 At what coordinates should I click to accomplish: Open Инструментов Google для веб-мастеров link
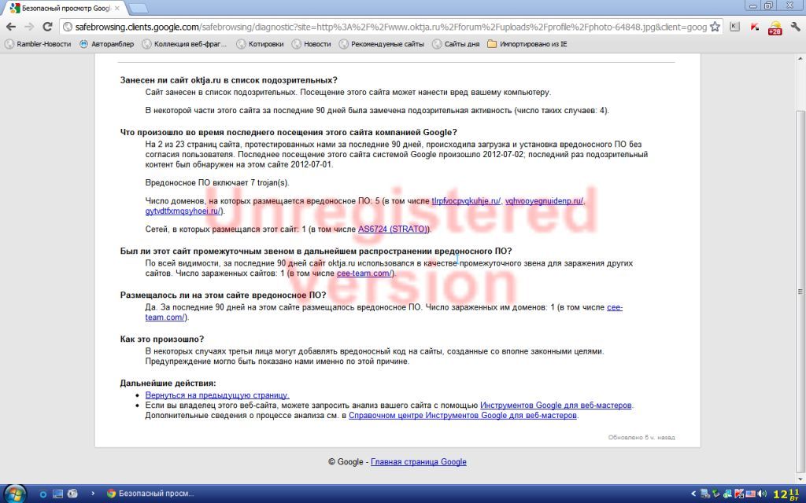coord(556,406)
